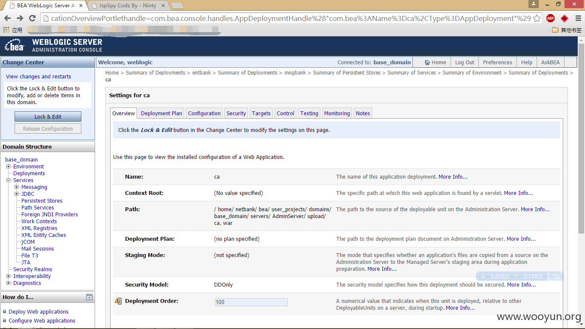Click the Lock & Edit button
The width and height of the screenshot is (585, 329).
click(48, 117)
